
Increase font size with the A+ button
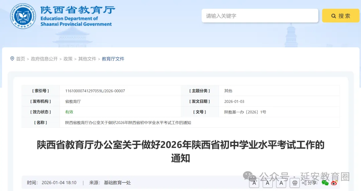point(254,183)
